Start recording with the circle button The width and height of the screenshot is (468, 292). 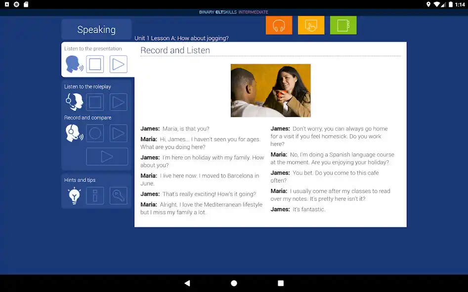point(95,133)
